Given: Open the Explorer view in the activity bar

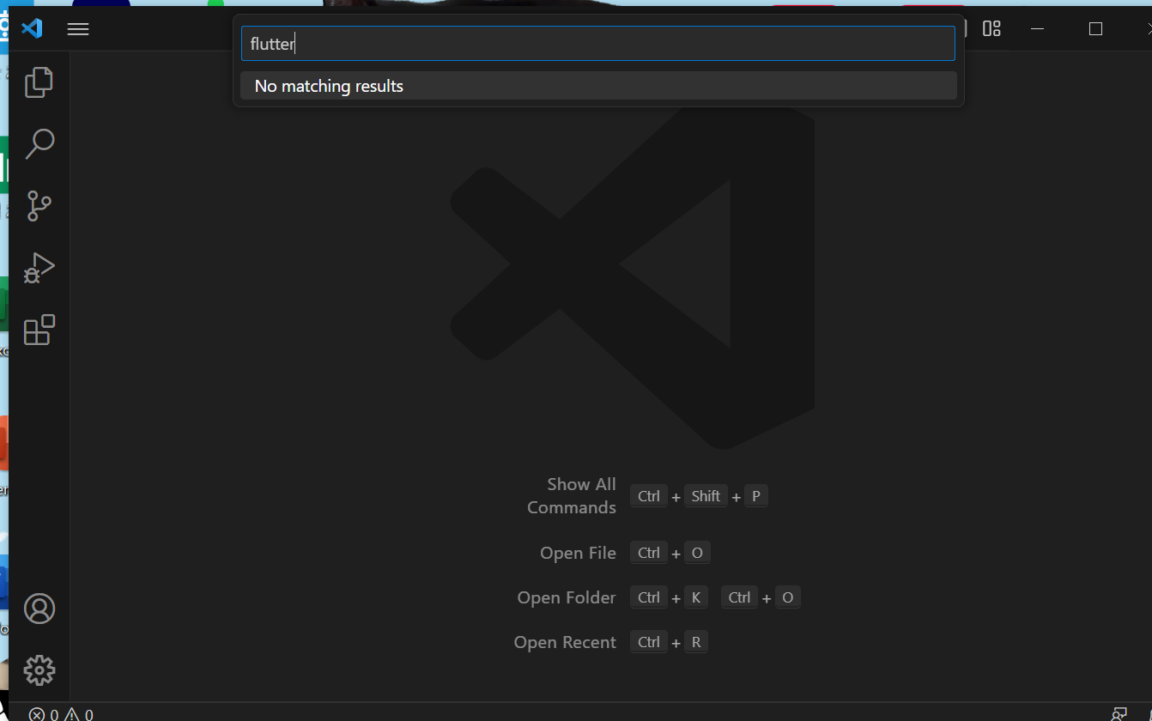Looking at the screenshot, I should pos(39,82).
